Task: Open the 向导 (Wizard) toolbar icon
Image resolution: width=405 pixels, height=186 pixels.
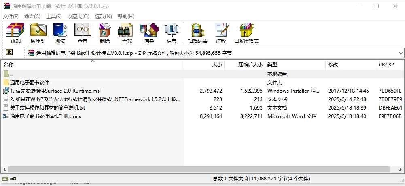Action: 149,30
